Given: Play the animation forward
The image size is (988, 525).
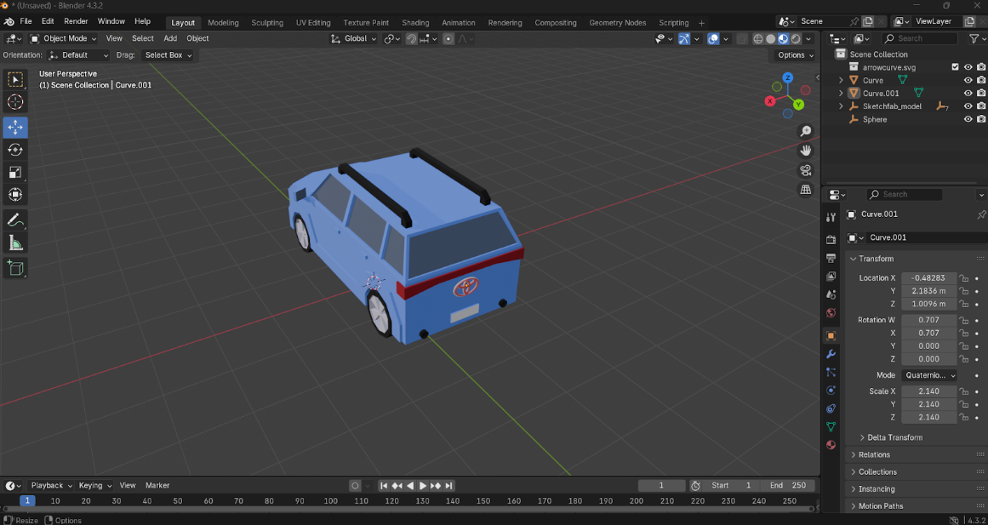Looking at the screenshot, I should pyautogui.click(x=423, y=486).
